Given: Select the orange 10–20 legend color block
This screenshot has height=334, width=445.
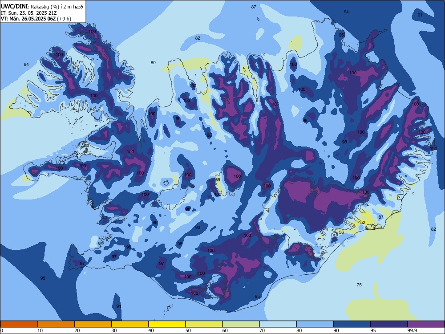Looking at the screenshot, I should coord(56,324).
